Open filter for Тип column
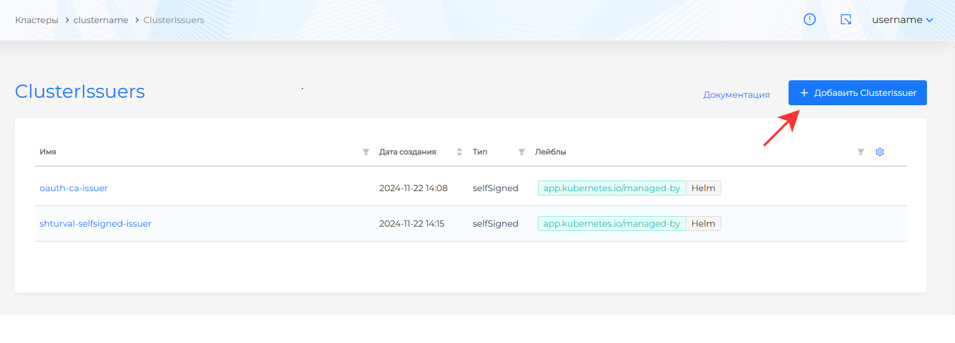Image resolution: width=955 pixels, height=343 pixels. pos(522,152)
